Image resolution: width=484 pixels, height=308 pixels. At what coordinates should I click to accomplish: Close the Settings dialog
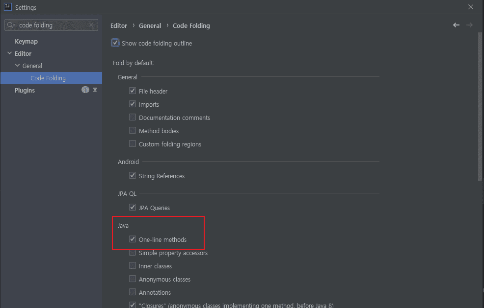point(471,7)
